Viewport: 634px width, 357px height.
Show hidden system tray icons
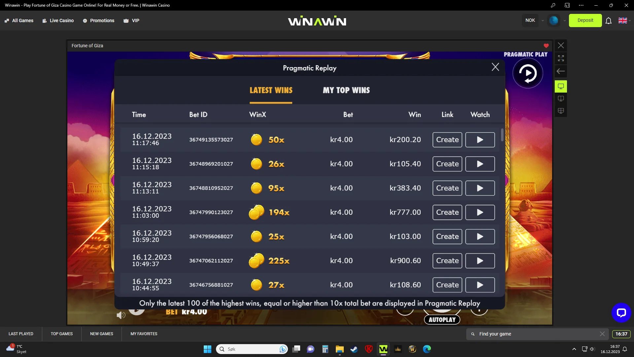574,349
